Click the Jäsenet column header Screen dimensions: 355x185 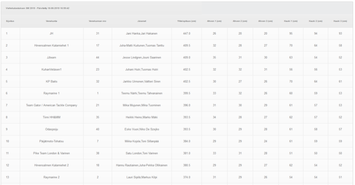point(142,21)
